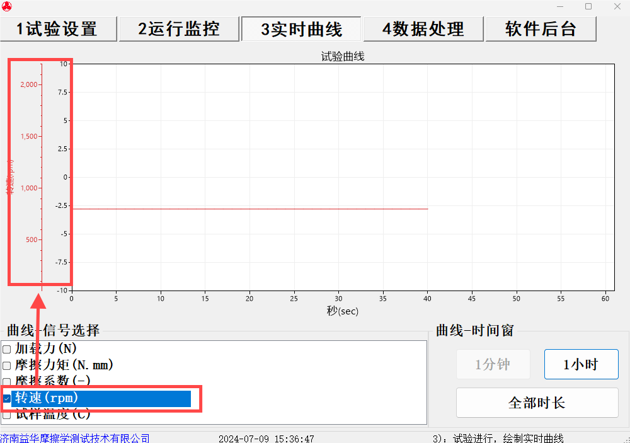The image size is (630, 443).
Task: Go to the 4数据处理 tab
Action: pyautogui.click(x=423, y=29)
